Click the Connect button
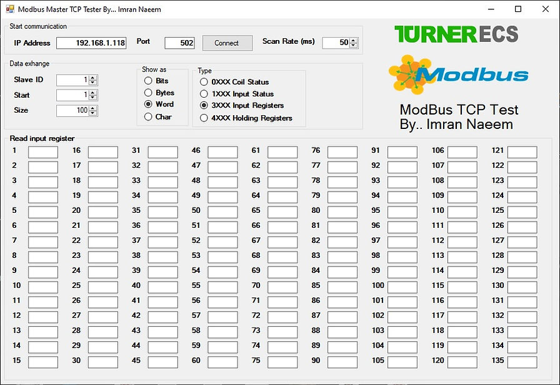The image size is (560, 385). coord(227,43)
